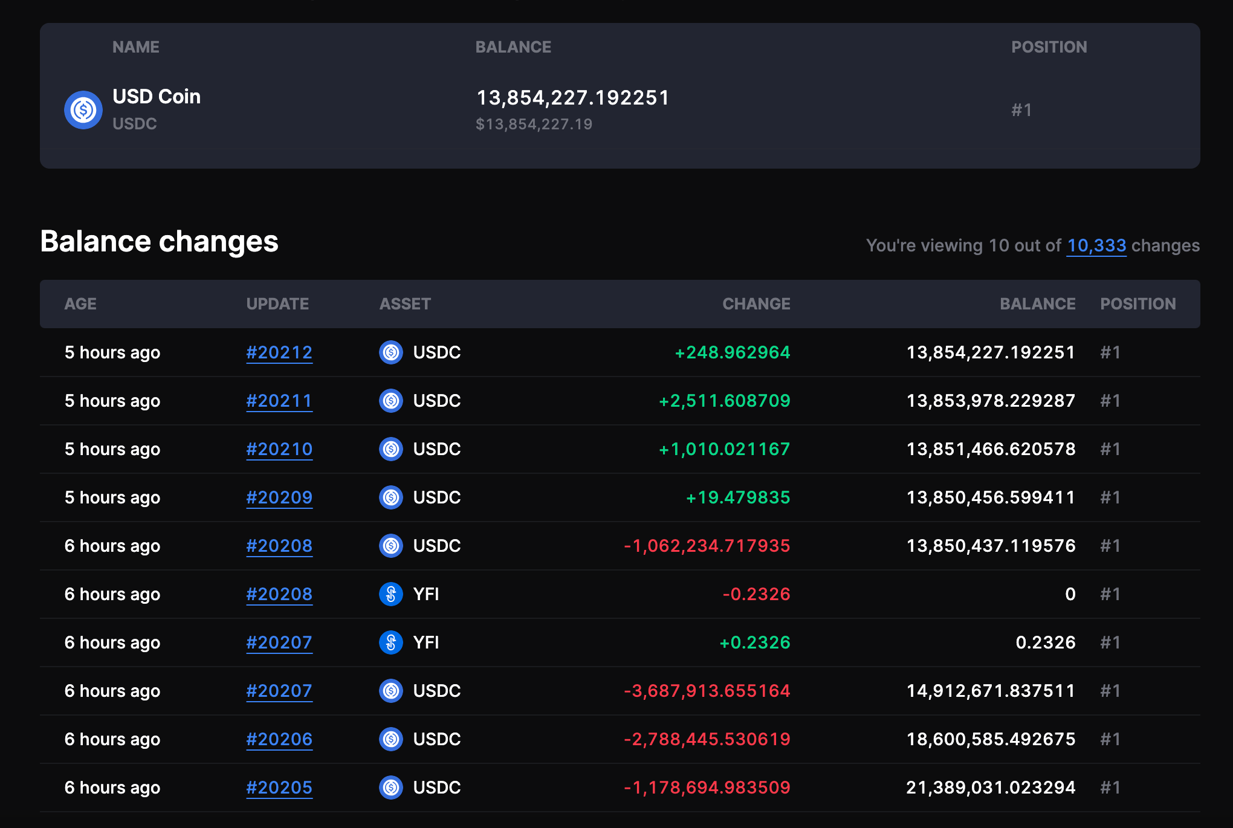Click the AGE column header

coord(80,304)
